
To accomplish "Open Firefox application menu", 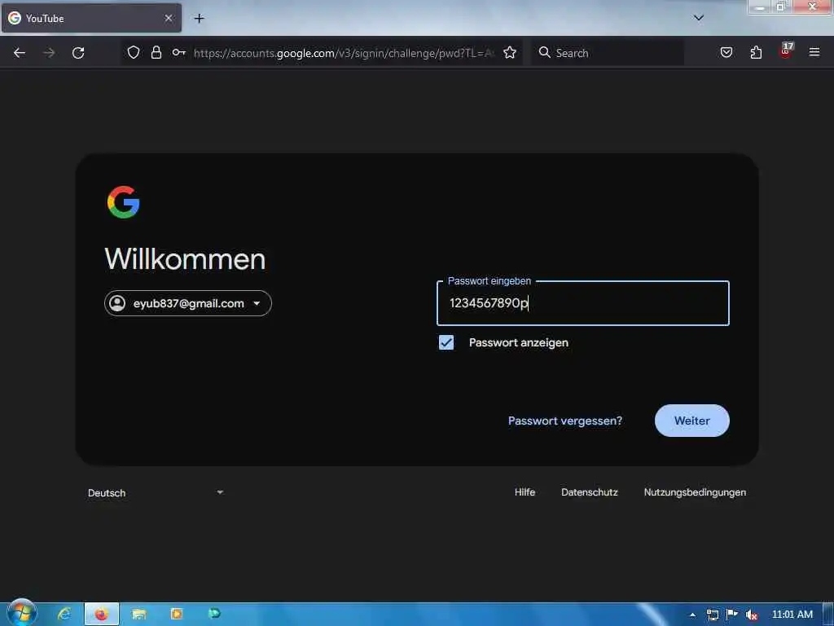I will [x=814, y=52].
